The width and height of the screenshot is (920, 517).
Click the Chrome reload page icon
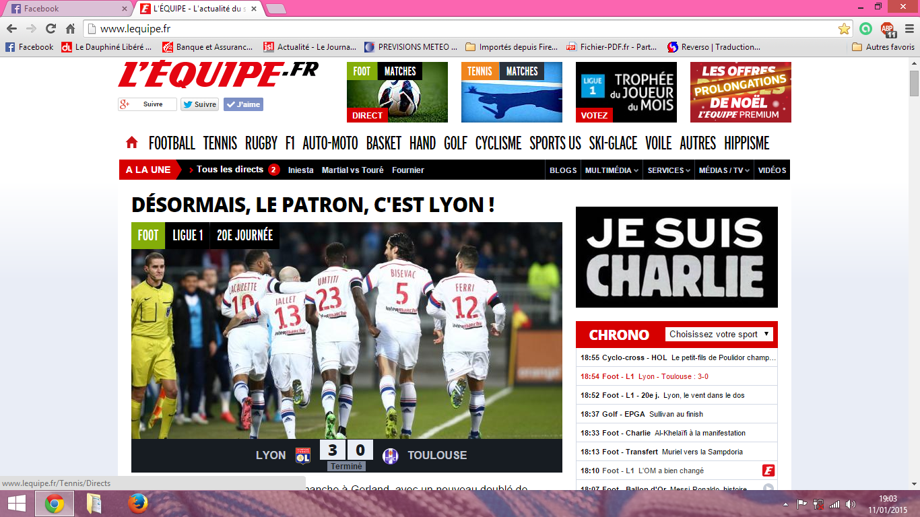[x=51, y=29]
